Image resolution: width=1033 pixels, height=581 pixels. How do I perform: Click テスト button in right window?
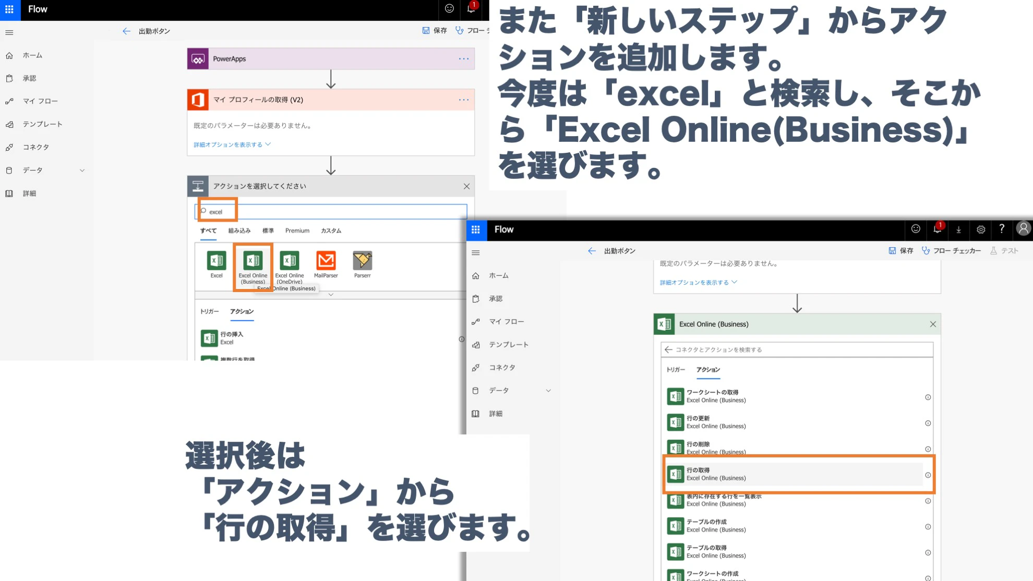(x=1004, y=251)
